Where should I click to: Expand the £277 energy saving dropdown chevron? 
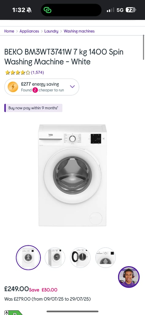pyautogui.click(x=72, y=86)
